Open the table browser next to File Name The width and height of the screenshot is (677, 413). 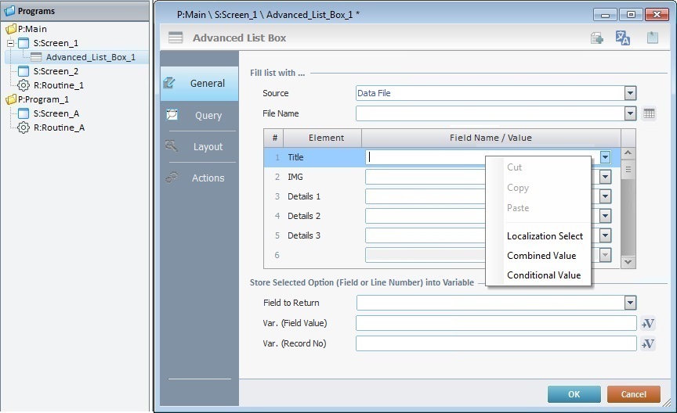(x=649, y=113)
